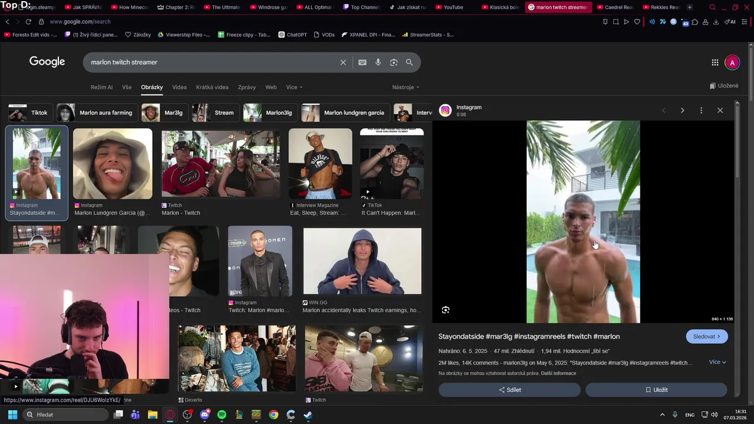
Task: Open the Záložky bookmarks folder
Action: [x=138, y=35]
